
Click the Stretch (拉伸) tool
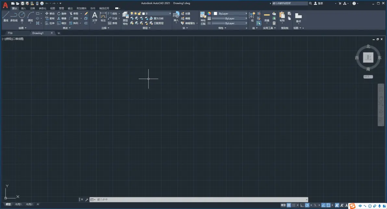point(50,23)
